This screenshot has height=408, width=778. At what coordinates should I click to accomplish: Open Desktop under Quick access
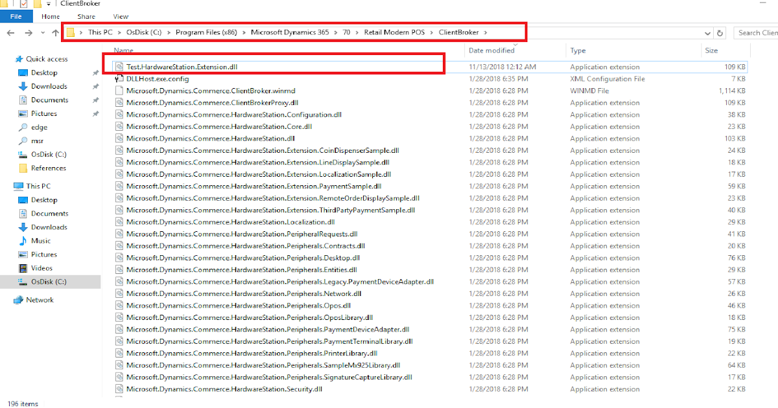click(x=44, y=73)
